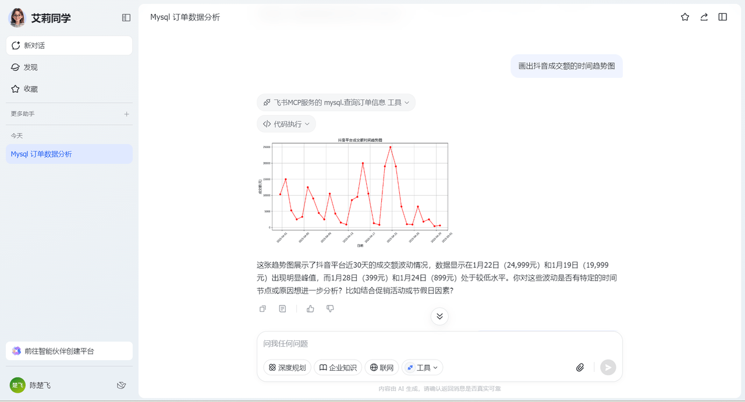Viewport: 745px width, 402px height.
Task: Toggle 联网 web search
Action: pos(382,367)
